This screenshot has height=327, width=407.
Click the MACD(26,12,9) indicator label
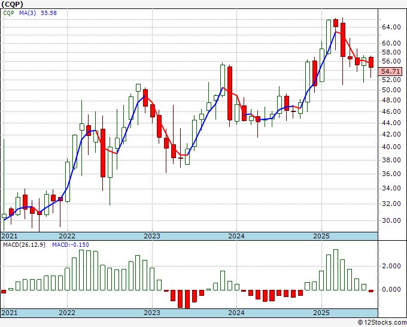pos(25,245)
